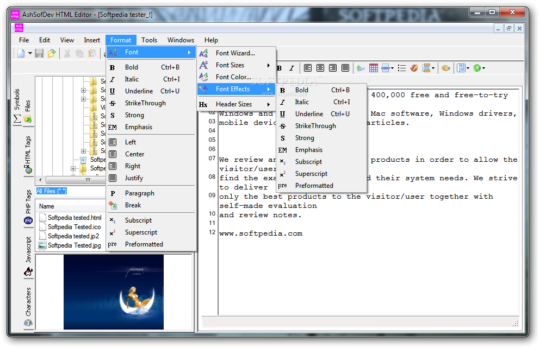Click the color palette toolbar icon
540x348 pixels.
click(x=445, y=68)
